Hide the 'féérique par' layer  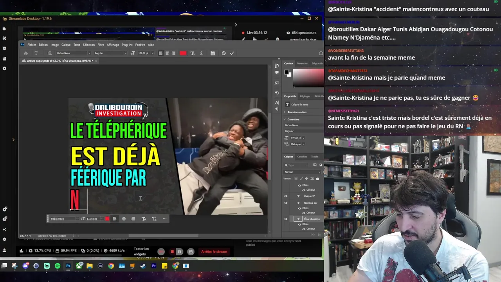[x=286, y=203]
